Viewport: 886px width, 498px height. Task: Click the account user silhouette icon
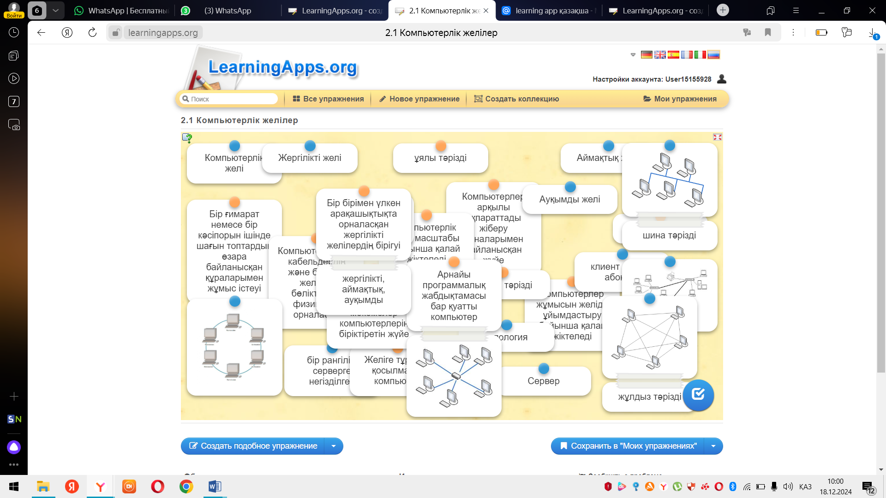(722, 79)
